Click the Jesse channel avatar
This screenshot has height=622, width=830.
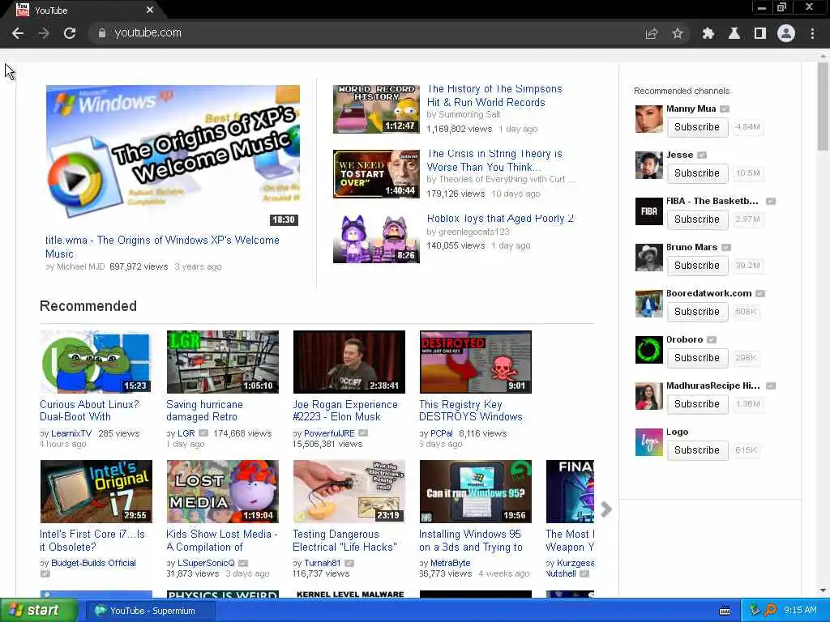click(649, 165)
